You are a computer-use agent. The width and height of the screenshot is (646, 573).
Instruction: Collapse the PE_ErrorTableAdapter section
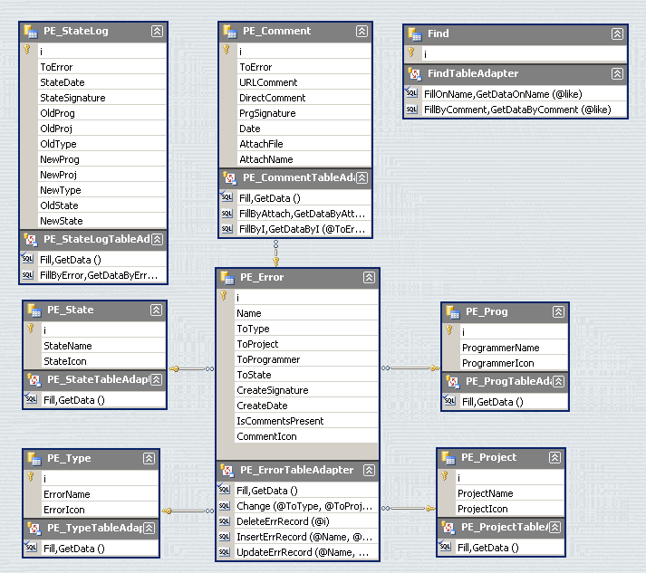pyautogui.click(x=369, y=470)
